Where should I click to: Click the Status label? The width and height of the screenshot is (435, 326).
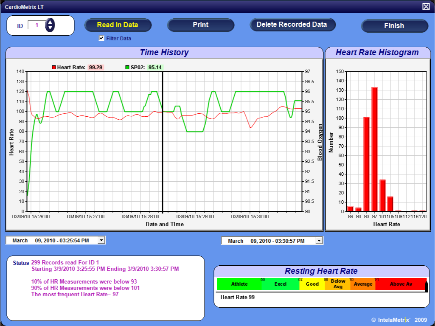(21, 263)
